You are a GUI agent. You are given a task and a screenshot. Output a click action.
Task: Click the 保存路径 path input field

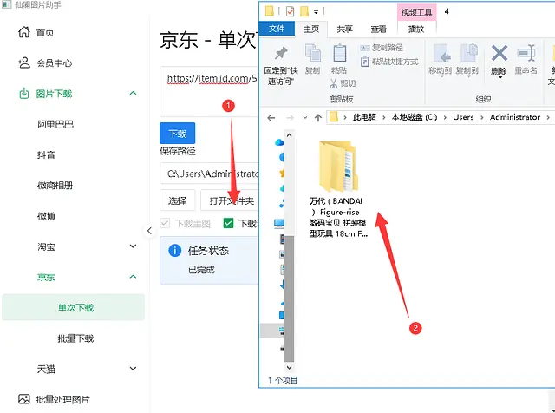(210, 174)
